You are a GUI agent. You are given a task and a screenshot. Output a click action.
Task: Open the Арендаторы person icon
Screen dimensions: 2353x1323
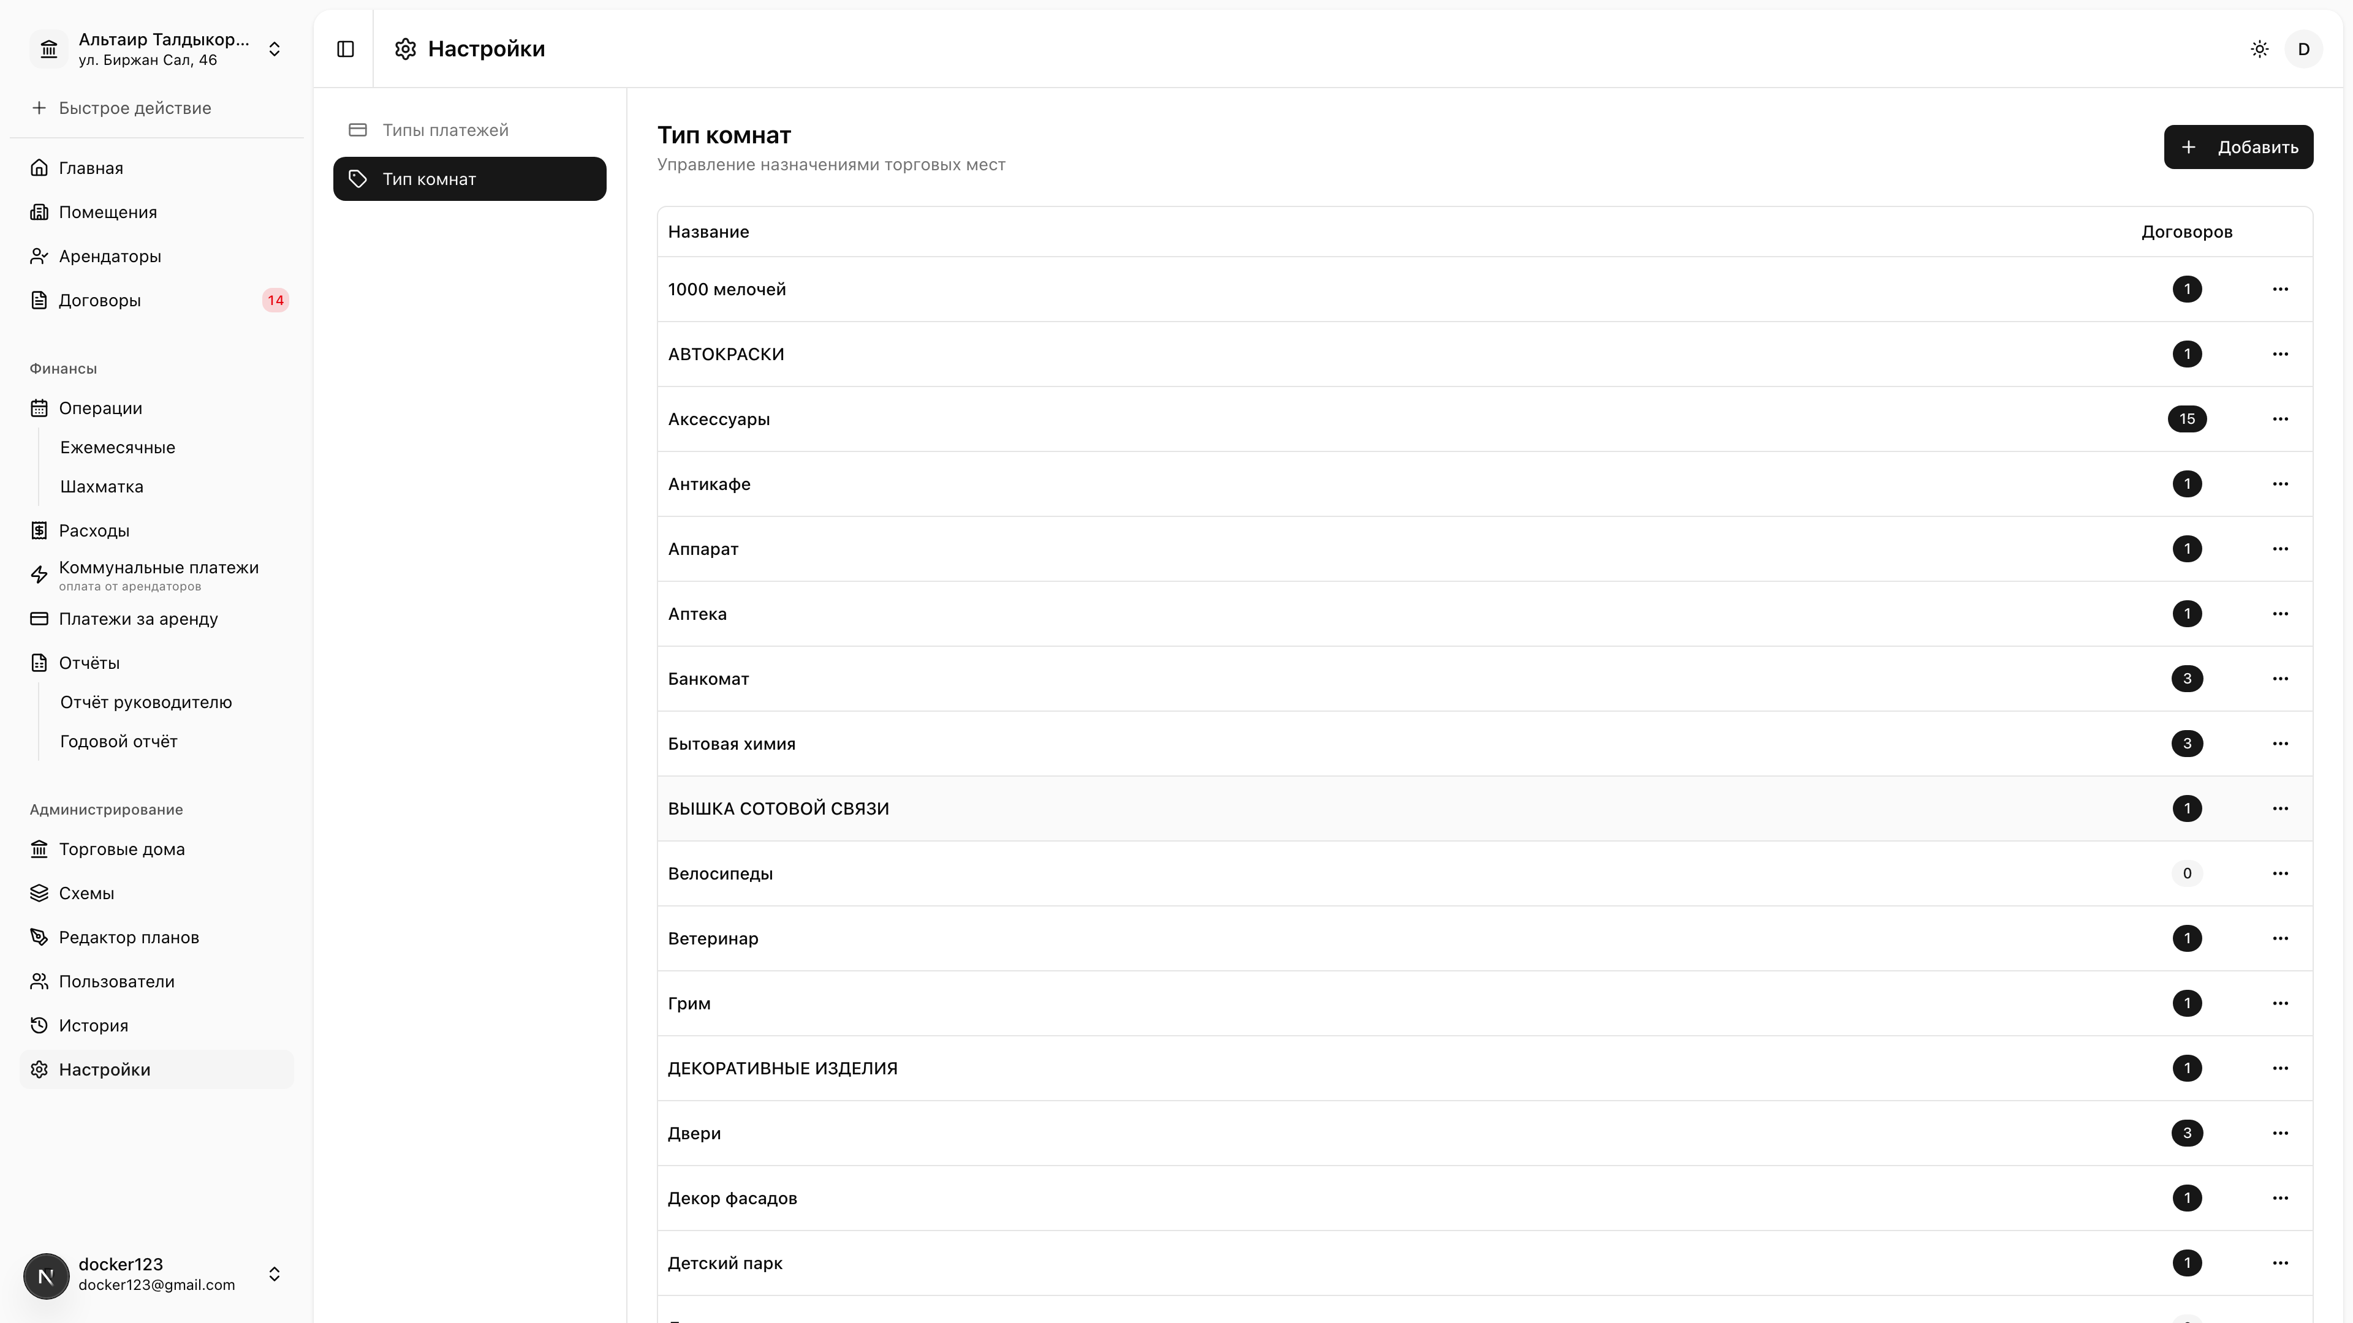(39, 257)
